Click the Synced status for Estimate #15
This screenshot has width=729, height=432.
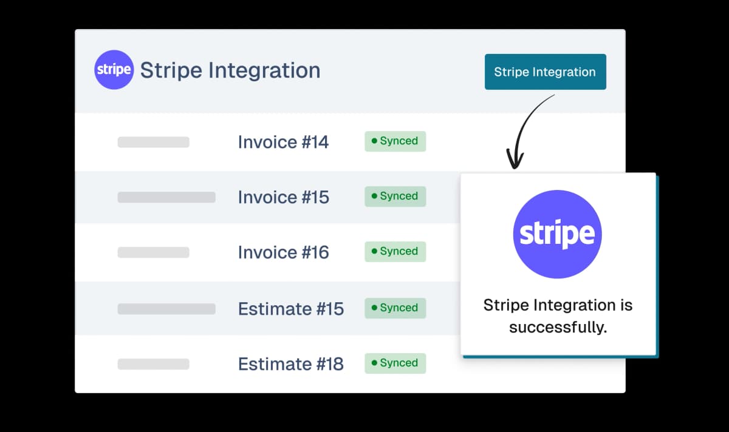coord(395,308)
